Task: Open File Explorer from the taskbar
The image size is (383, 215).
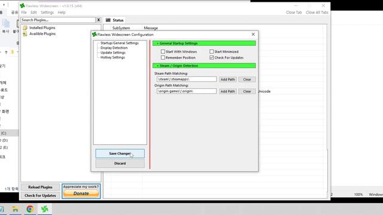Action: (15, 209)
